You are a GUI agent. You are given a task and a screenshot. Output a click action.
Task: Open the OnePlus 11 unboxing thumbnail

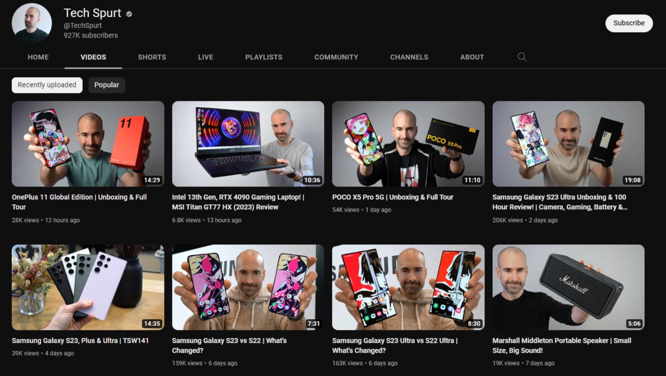click(x=88, y=144)
